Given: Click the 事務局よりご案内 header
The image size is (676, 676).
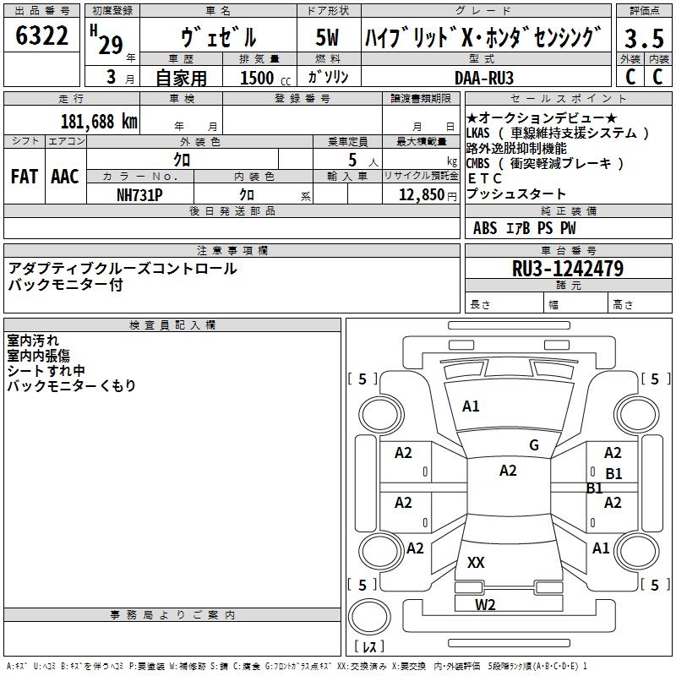Looking at the screenshot, I should 172,615.
